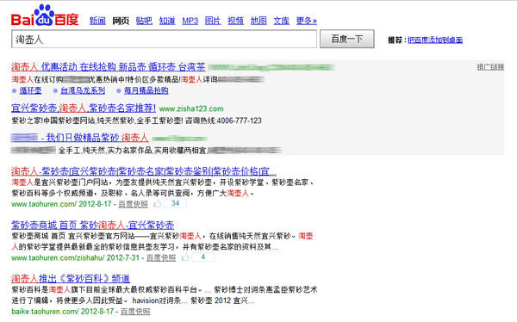Image resolution: width=517 pixels, height=322 pixels.
Task: Click snippet starting 紫砂百科是淘壶人旗下
Action: point(165,295)
